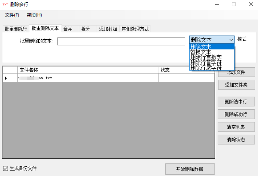
Task: Start processing with 开始删除数据 button
Action: (190, 169)
